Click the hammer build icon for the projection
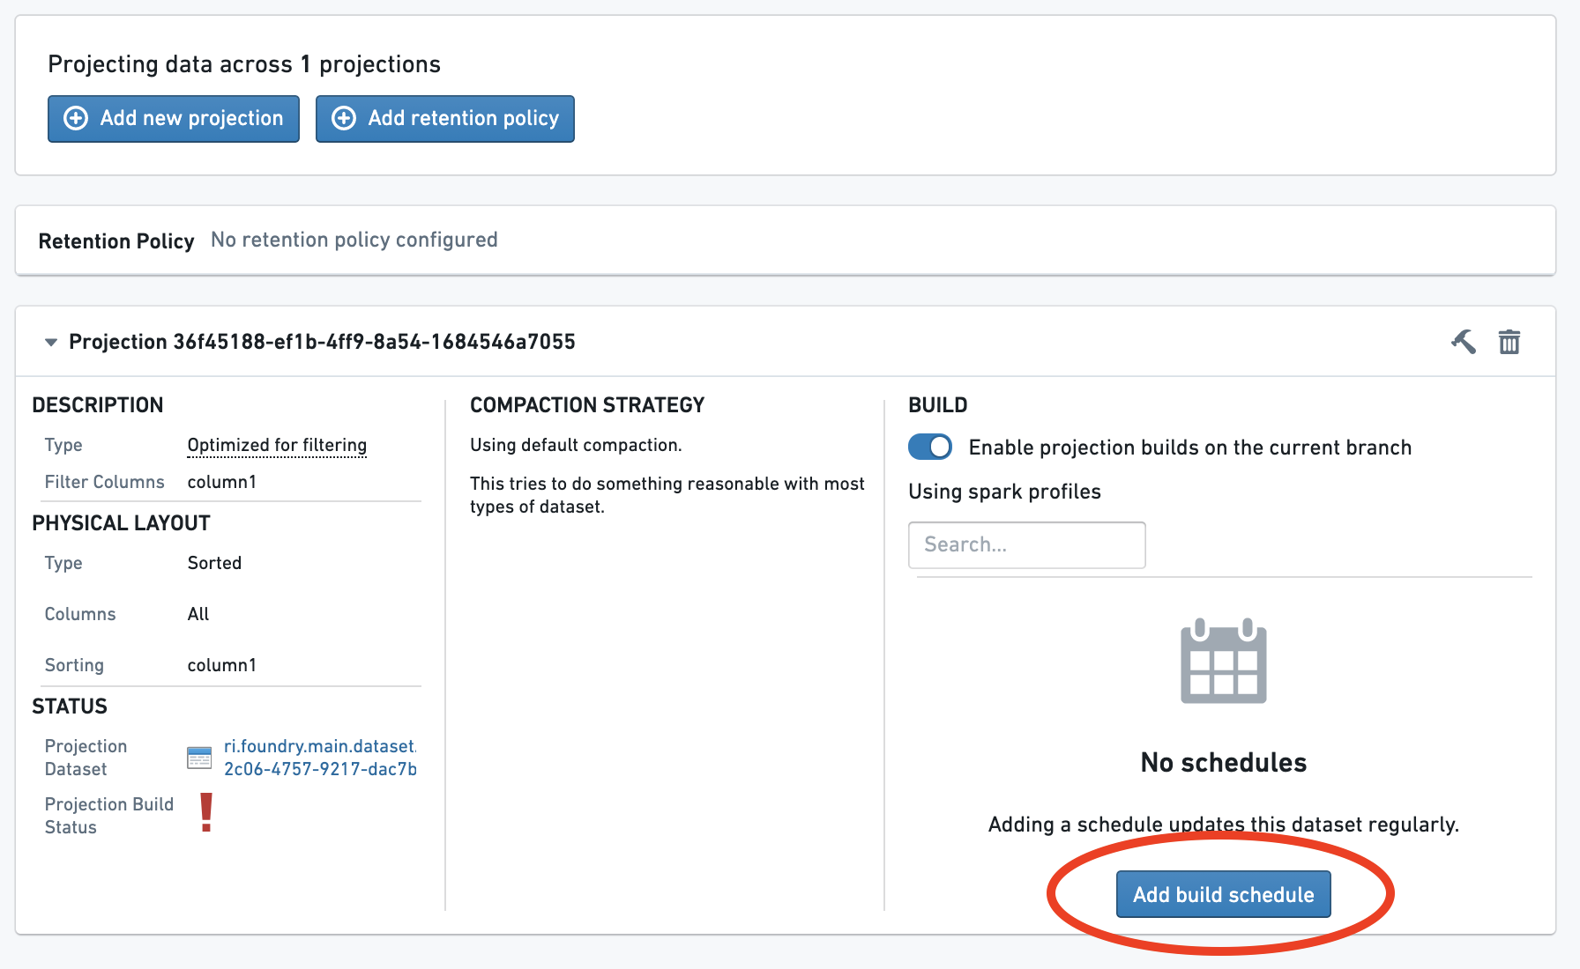This screenshot has width=1580, height=969. coord(1464,341)
